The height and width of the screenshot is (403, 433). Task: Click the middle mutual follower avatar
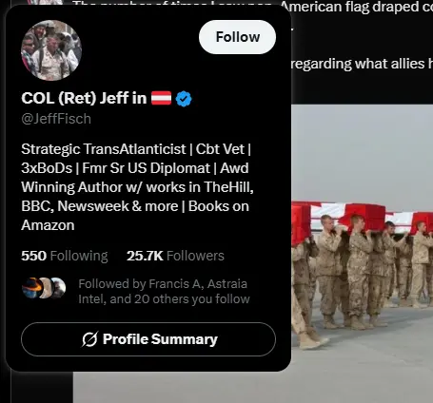pos(45,288)
